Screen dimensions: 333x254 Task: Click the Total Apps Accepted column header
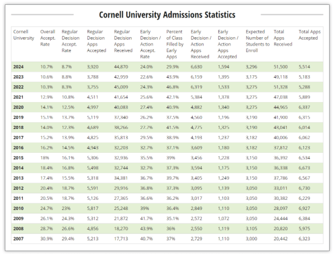coord(308,35)
